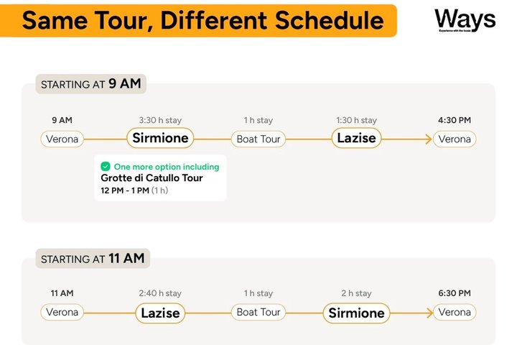
Task: Click the Ways logo
Action: pos(465,20)
